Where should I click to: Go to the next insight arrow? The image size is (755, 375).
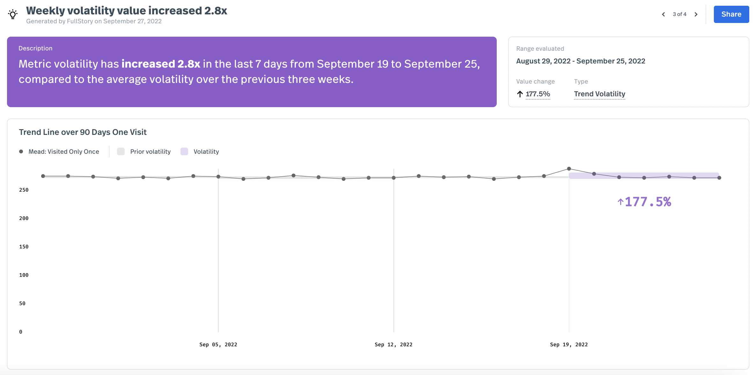pos(696,14)
